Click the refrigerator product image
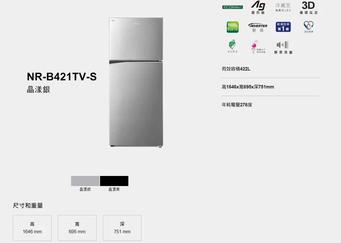The height and width of the screenshot is (243, 341). point(136,82)
